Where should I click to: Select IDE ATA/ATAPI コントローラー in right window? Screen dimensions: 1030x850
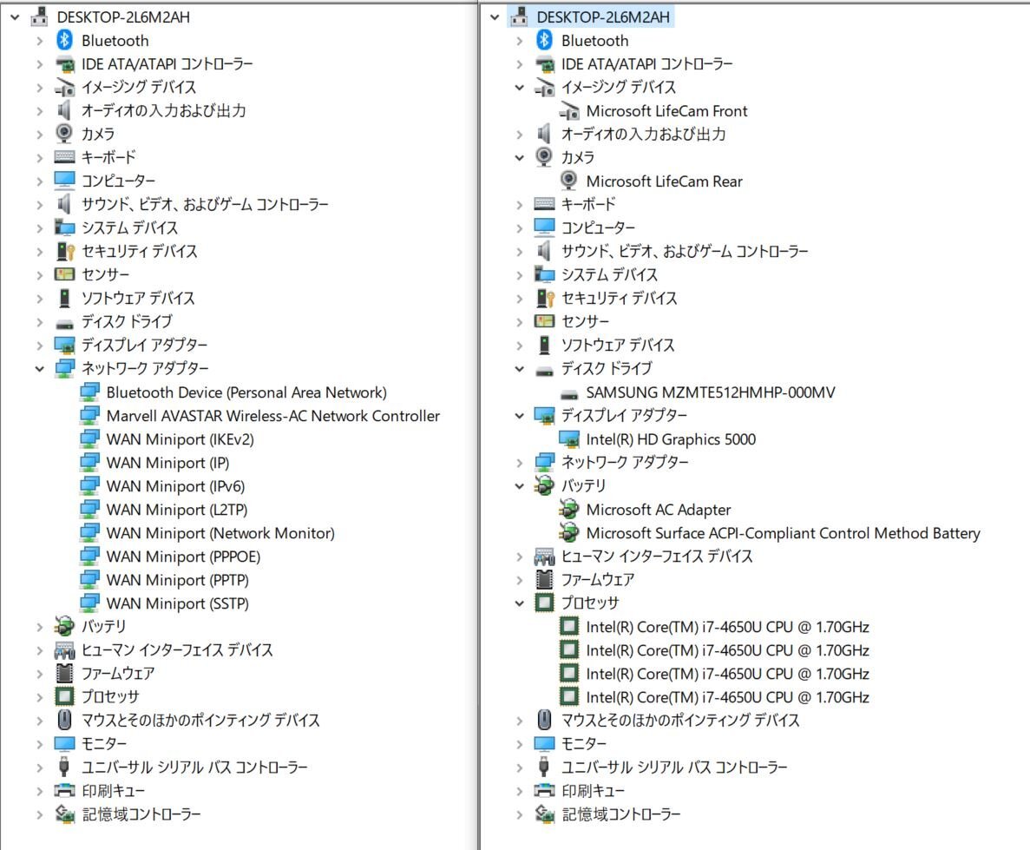646,63
